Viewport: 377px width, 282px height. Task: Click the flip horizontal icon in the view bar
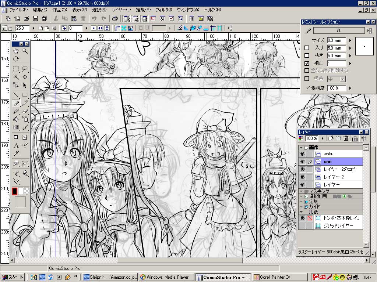[100, 28]
